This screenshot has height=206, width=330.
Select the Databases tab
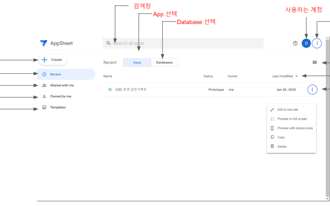[164, 63]
